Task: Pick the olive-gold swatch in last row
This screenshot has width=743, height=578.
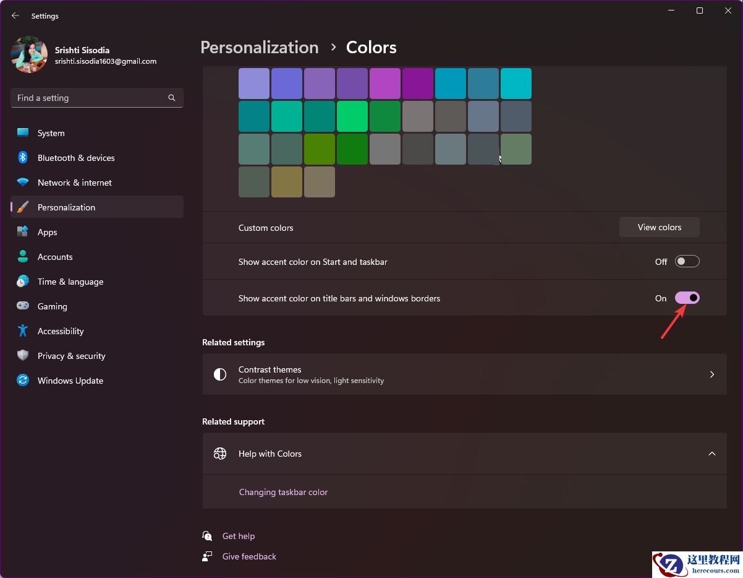Action: tap(287, 182)
